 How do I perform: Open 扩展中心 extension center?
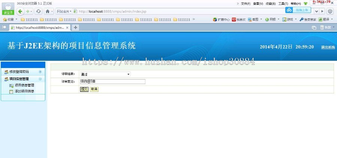coord(221,19)
